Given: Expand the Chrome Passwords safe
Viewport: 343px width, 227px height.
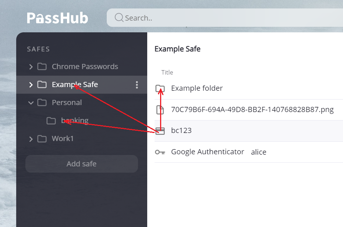Looking at the screenshot, I should tap(31, 66).
